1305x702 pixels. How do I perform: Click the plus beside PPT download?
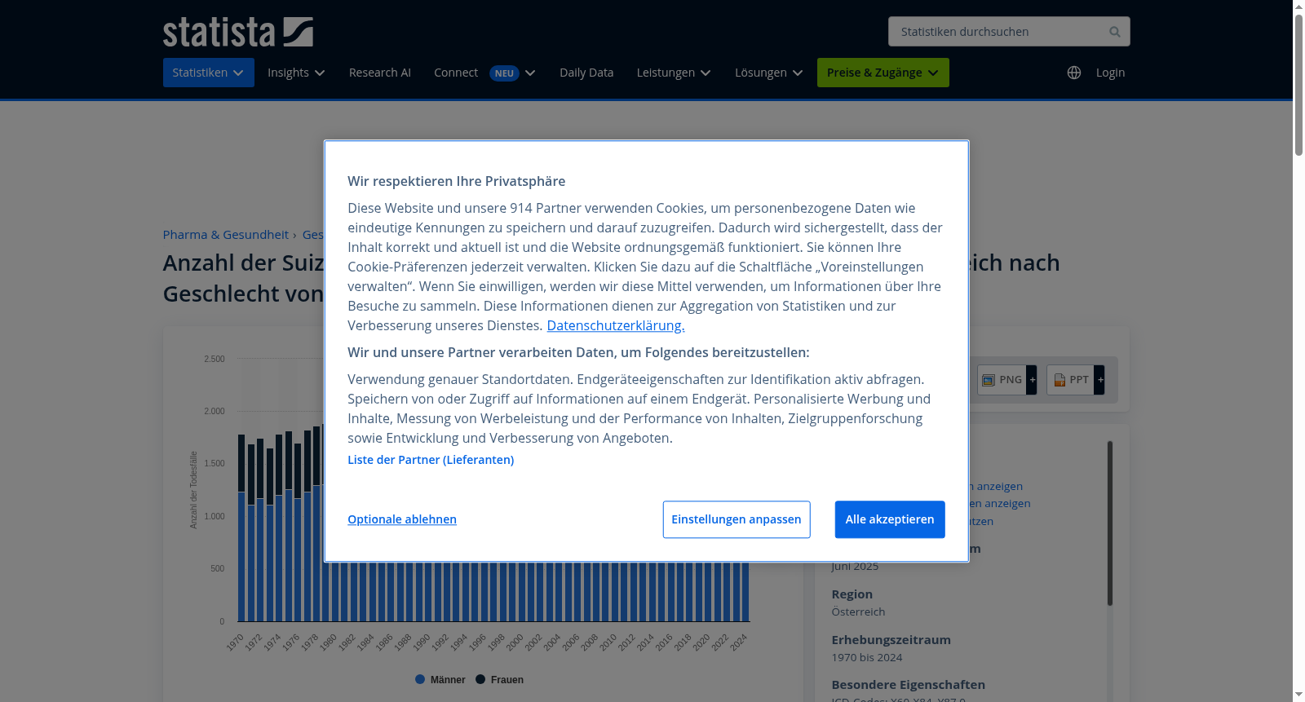click(1099, 380)
